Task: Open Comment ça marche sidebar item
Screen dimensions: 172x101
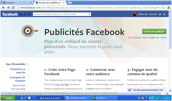Action: click(18, 71)
